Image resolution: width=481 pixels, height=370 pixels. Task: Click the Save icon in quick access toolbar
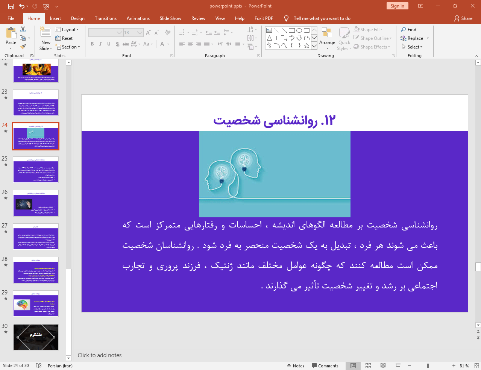tap(11, 6)
